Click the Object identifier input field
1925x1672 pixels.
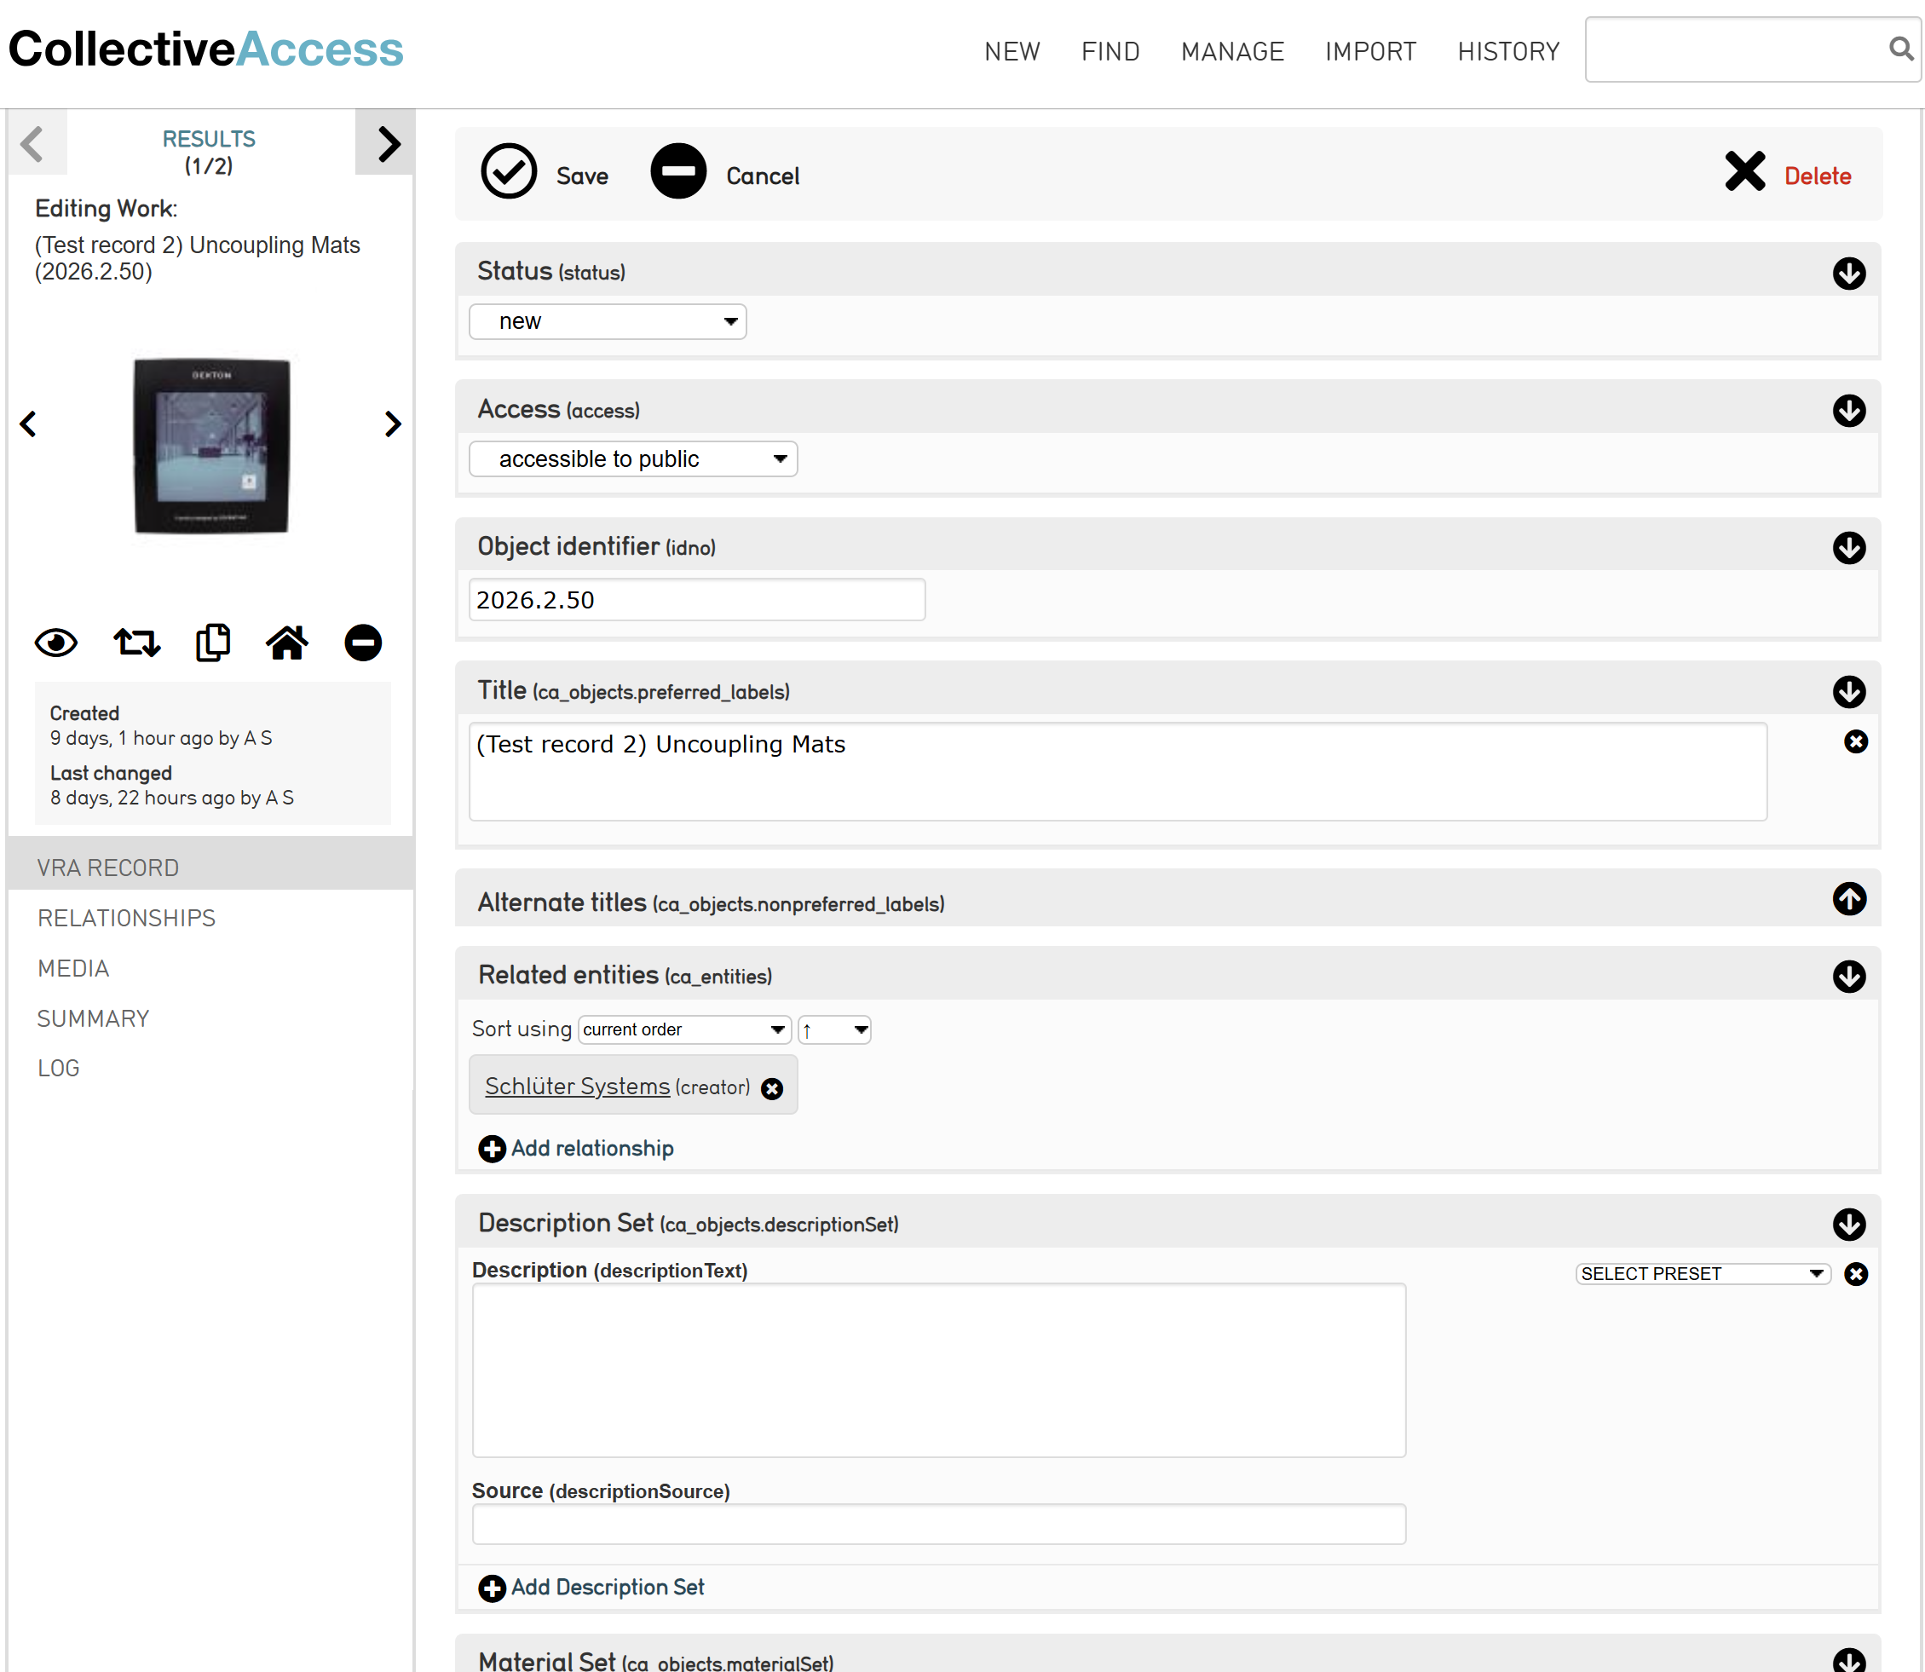697,600
